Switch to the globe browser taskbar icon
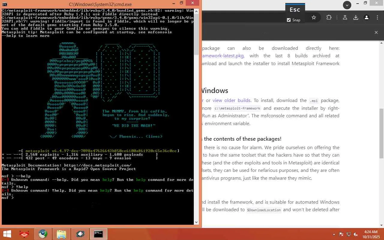The height and width of the screenshot is (240, 384). (43, 234)
